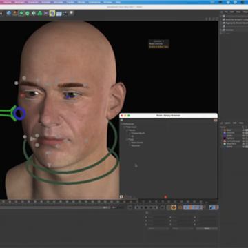Viewport: 248px width, 248px height.
Task: Click the red record keyframe button
Action: [x=174, y=207]
